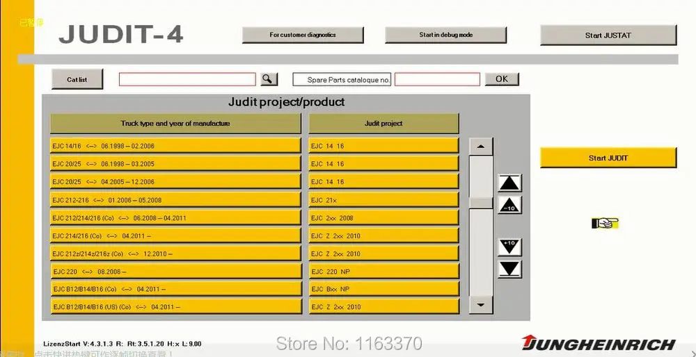Select EJC 220 NP project entry
Screen dimensions: 696x357
coord(383,272)
